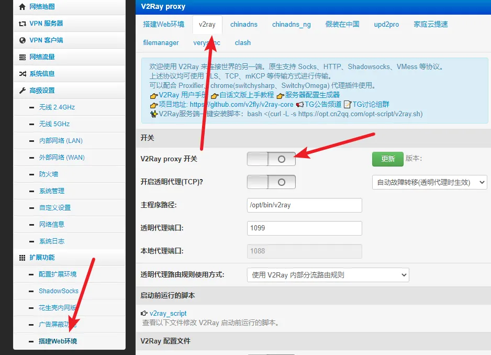Click the main program path input field
Screen dimensions: 491x355
(x=304, y=205)
